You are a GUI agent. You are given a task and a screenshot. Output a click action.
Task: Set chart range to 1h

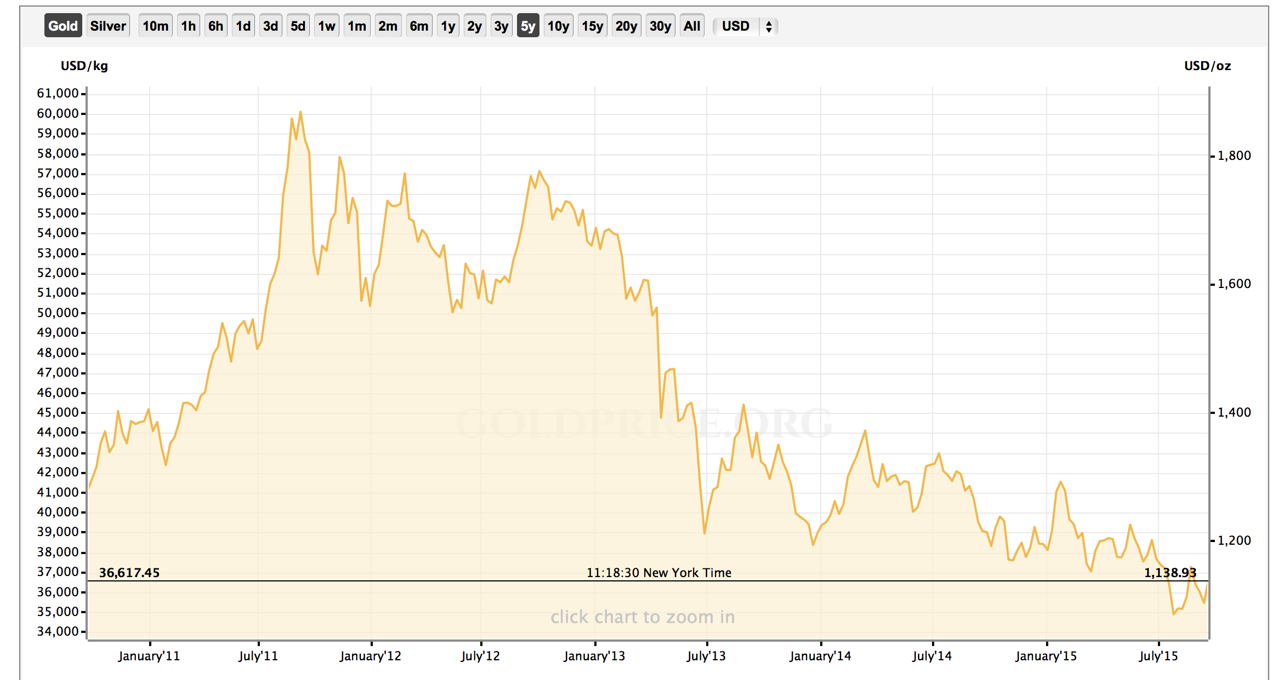(x=188, y=26)
